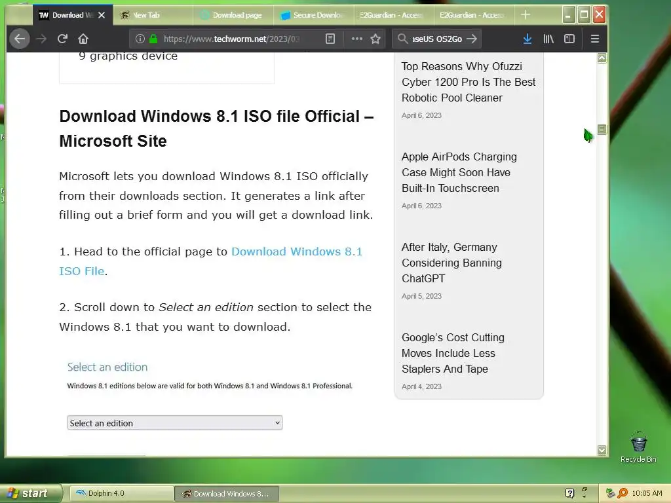Viewport: 671px width, 503px height.
Task: Switch to Dolphin 4.0 taskbar window
Action: pyautogui.click(x=121, y=493)
